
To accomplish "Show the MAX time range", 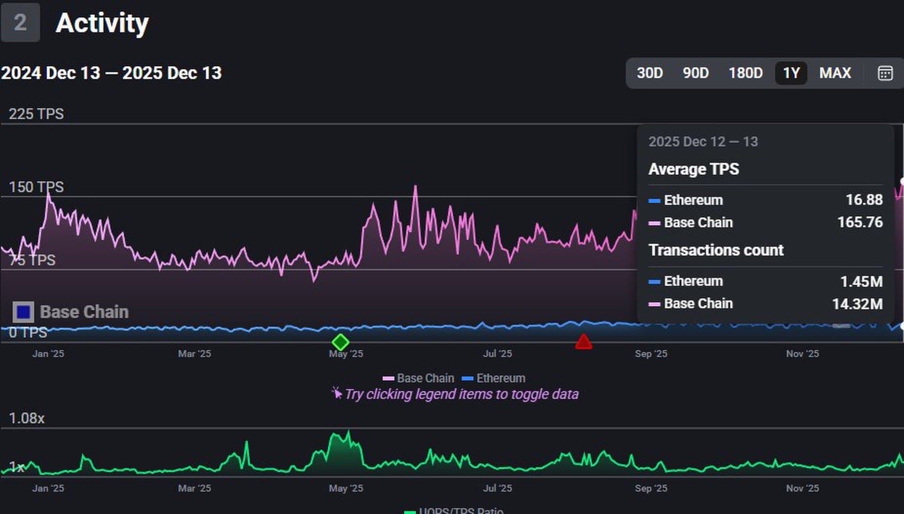I will point(835,73).
